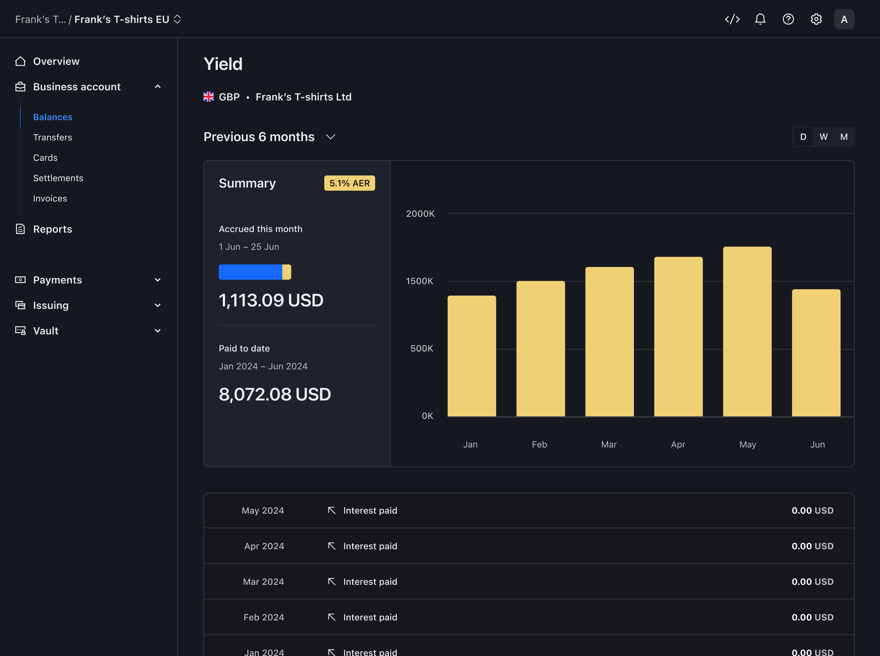Open Reports page link
Viewport: 880px width, 656px height.
(x=53, y=229)
